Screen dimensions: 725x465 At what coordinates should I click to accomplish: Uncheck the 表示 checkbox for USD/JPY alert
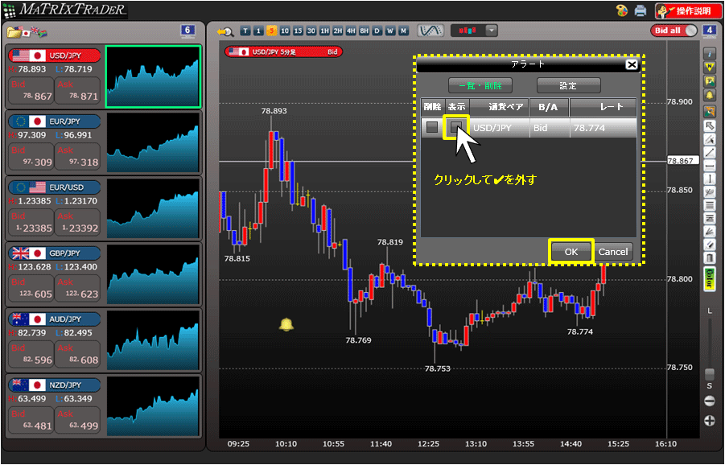click(x=456, y=127)
